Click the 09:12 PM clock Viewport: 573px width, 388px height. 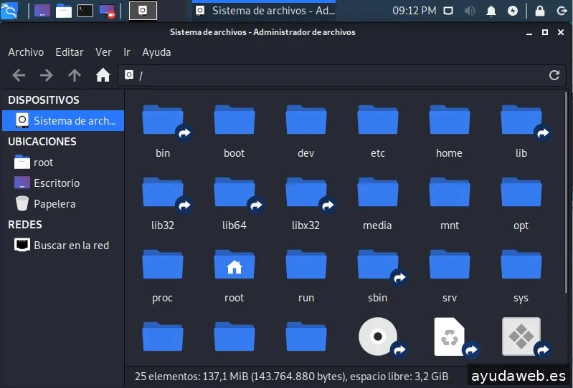pos(414,11)
